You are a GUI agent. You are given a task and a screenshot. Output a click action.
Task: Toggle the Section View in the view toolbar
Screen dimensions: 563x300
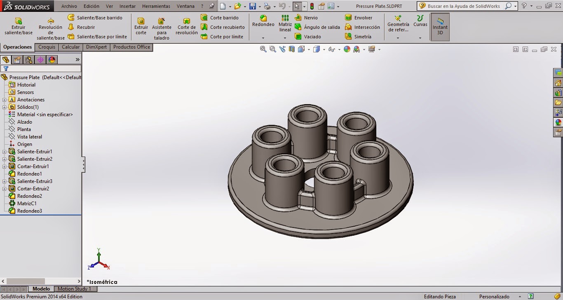click(x=291, y=49)
